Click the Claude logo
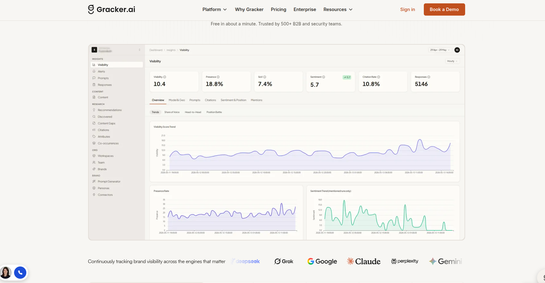The image size is (545, 283). [364, 261]
